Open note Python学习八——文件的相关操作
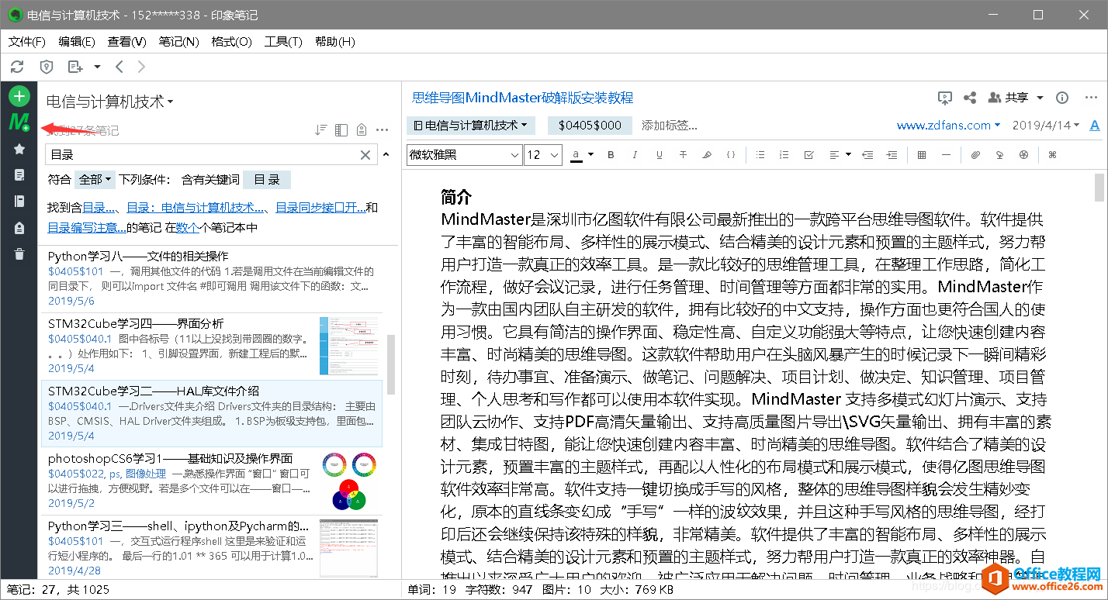Screen dimensions: 1108x600 (211, 279)
